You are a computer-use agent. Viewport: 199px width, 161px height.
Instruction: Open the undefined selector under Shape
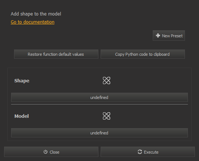99,97
